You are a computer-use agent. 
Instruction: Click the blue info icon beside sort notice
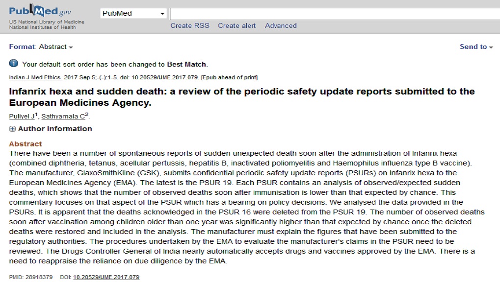13,63
